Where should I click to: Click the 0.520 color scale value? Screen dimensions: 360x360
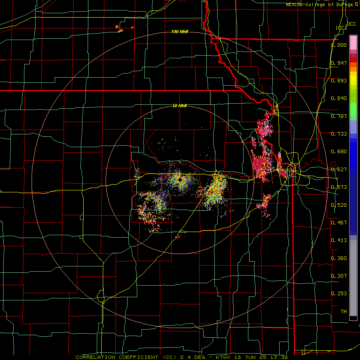[339, 205]
